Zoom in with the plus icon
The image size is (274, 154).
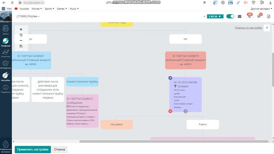21,30
